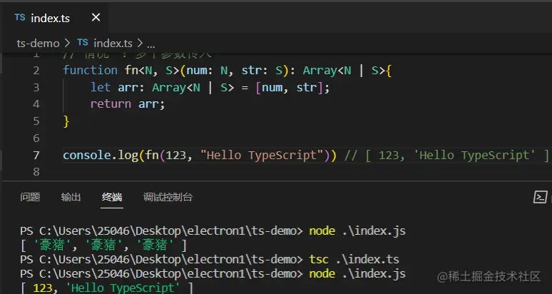Click the last terminal output '[ 123, 'Hello TypeScript' ]'
Screen dimensions: 552x294
107,288
